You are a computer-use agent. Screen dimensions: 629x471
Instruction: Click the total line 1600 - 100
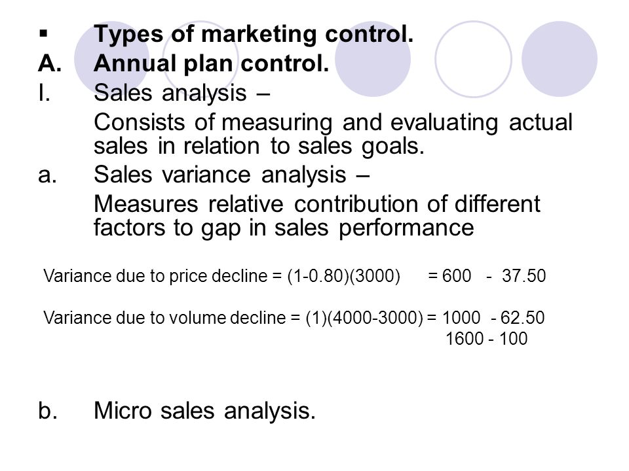click(x=486, y=338)
